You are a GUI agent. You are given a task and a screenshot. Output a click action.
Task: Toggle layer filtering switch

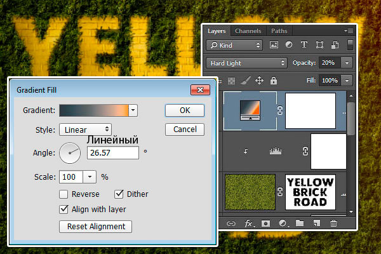point(350,45)
